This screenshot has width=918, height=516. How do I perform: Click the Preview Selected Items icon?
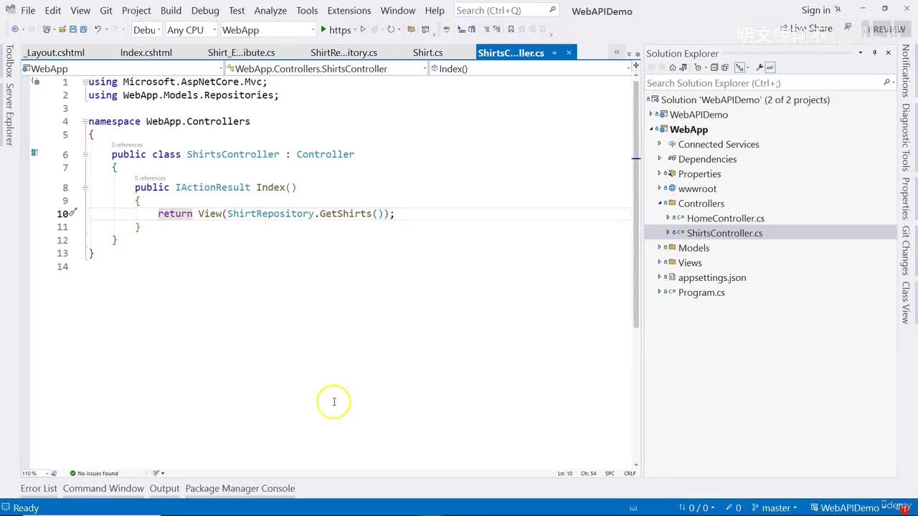pos(770,67)
